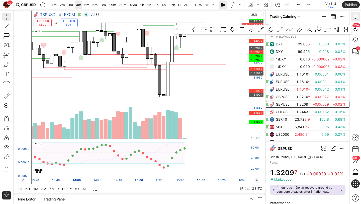The image size is (361, 204).
Task: Select the brush drawing tool in left sidebar
Action: tap(7, 64)
